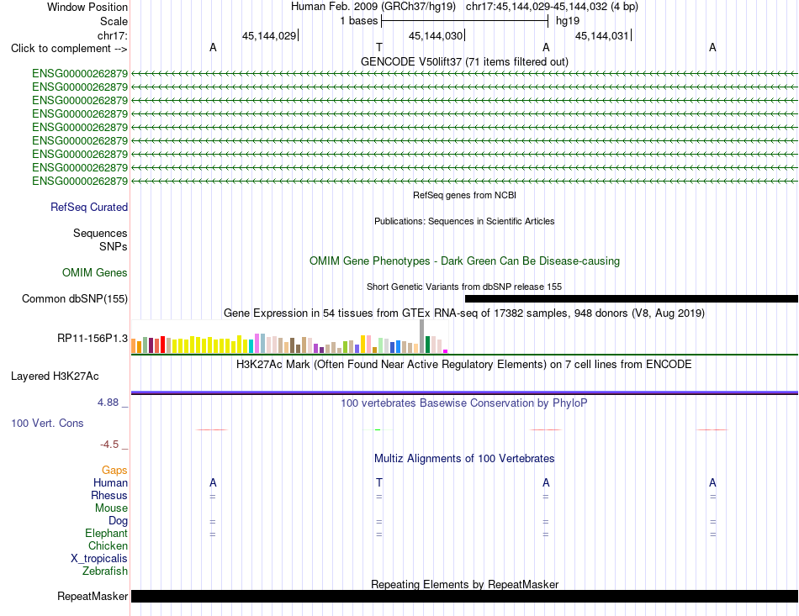
Task: Click the black RepeatMasker repeat element bar
Action: 464,596
